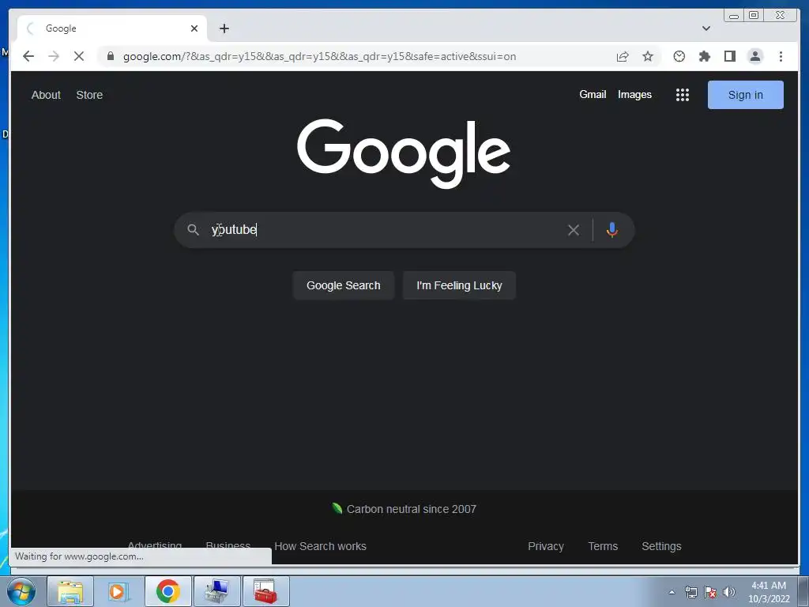Open the Windows Start menu
The height and width of the screenshot is (607, 809).
21,591
